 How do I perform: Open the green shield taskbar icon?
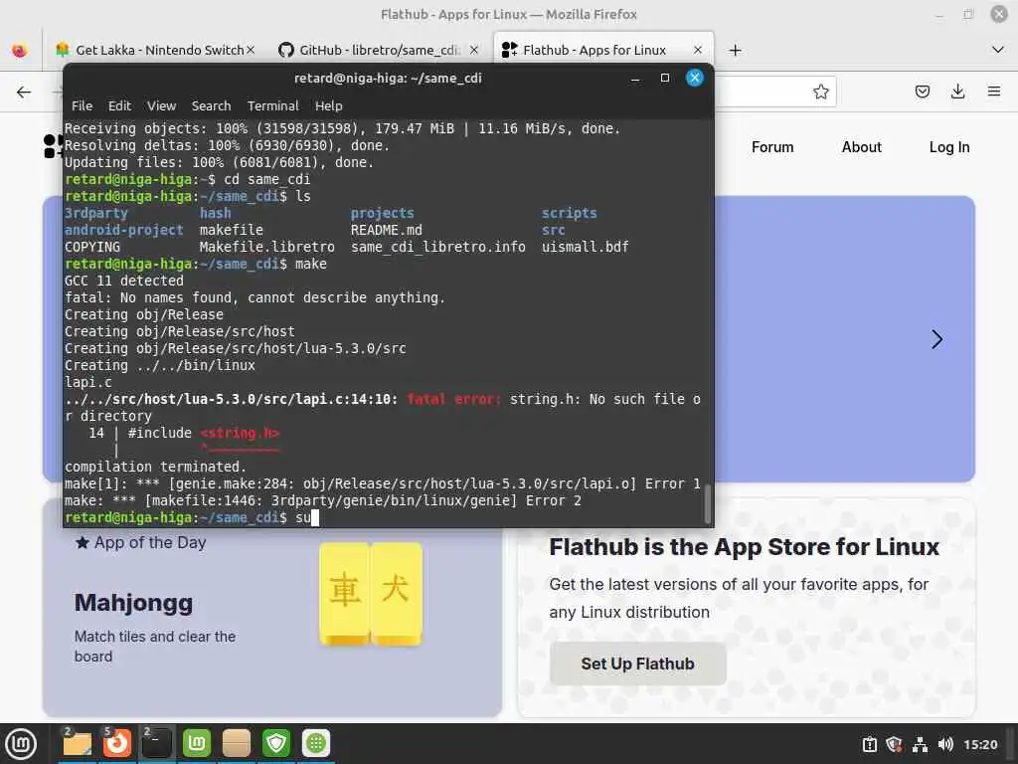click(276, 743)
